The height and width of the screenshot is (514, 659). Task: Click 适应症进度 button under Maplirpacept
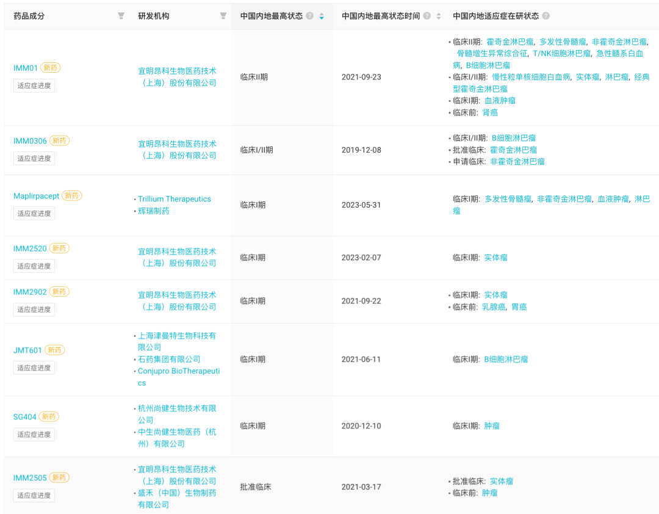click(34, 214)
